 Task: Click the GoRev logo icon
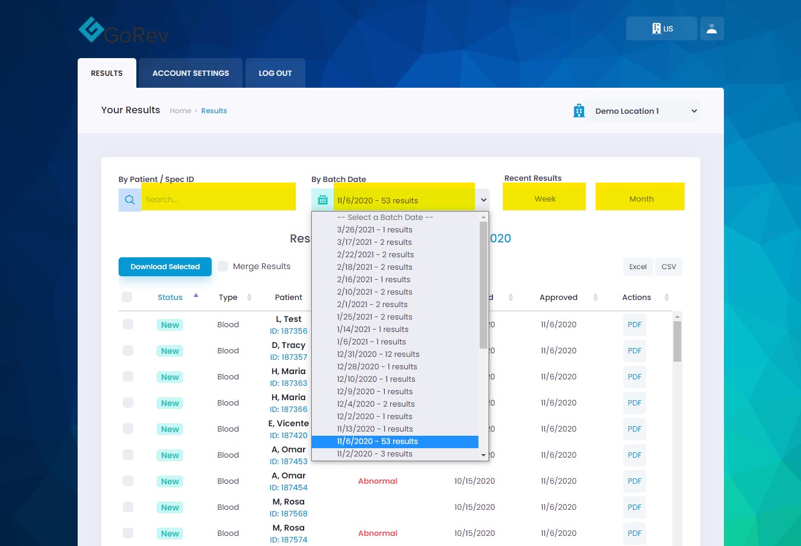(x=92, y=30)
